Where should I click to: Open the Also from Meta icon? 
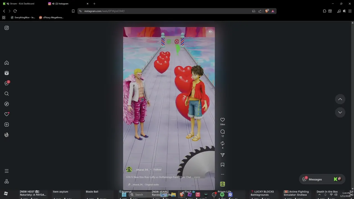pos(7,181)
